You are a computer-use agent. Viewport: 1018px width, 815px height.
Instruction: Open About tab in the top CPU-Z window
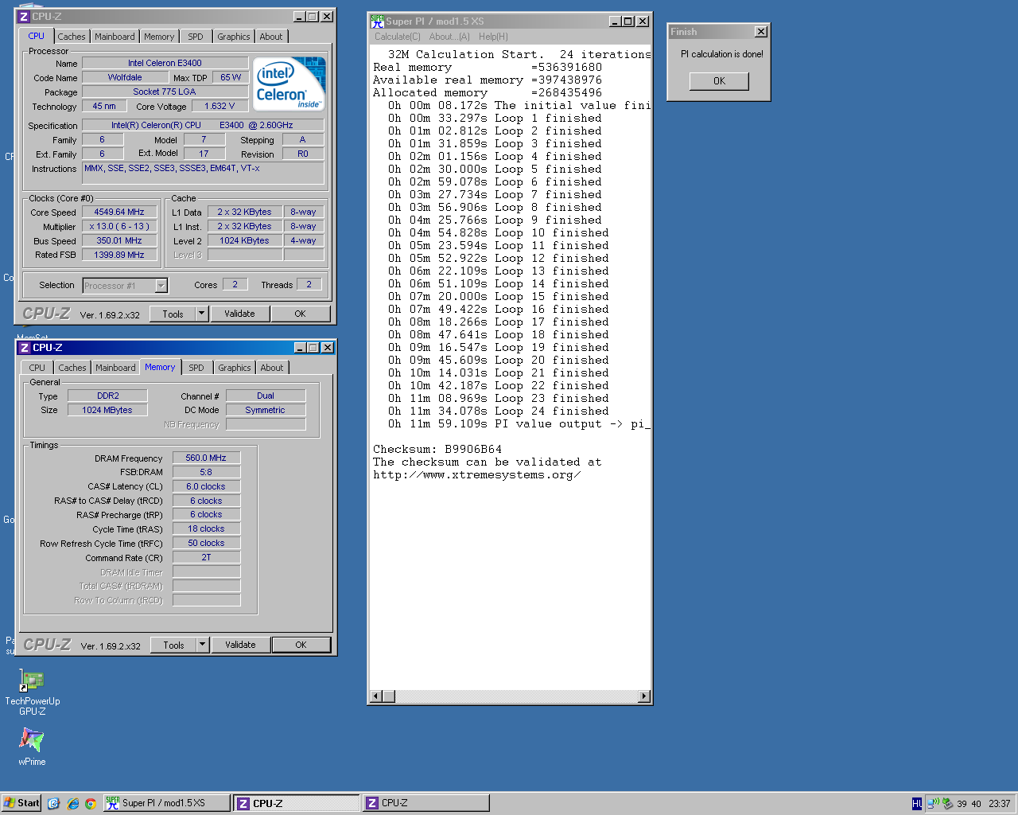point(271,37)
